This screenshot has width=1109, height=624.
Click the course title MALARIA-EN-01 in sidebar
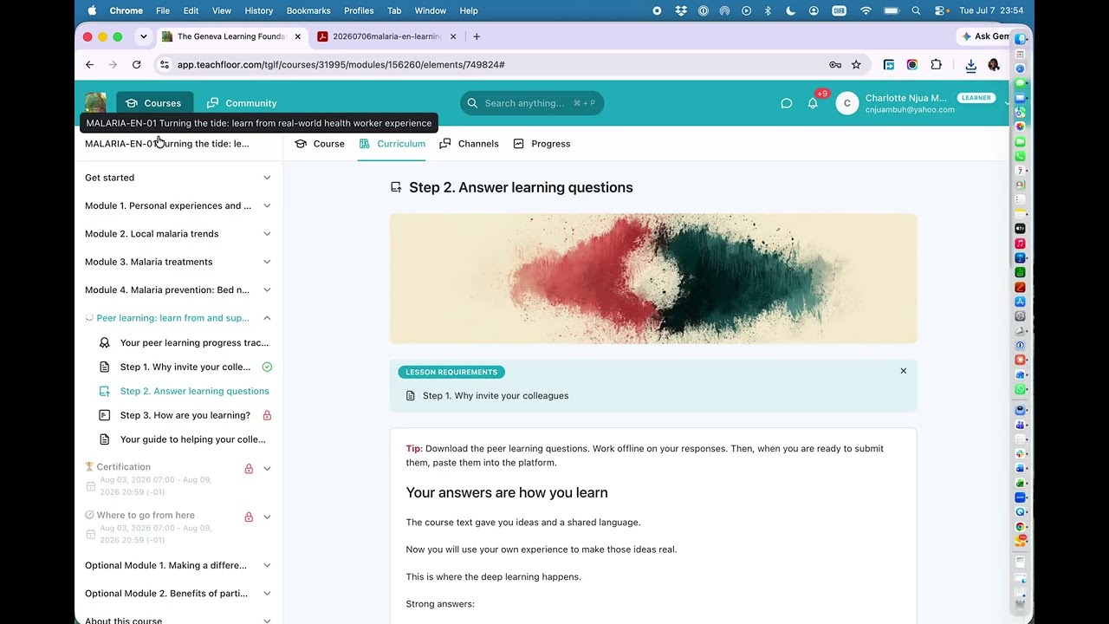point(167,144)
